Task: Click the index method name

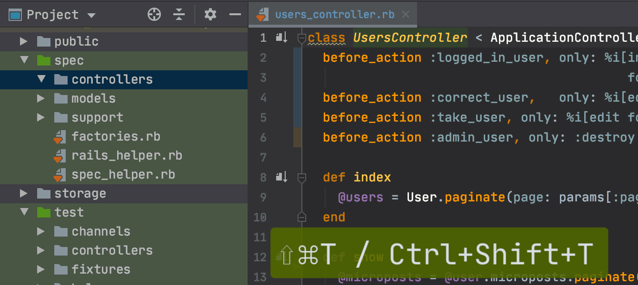Action: point(372,177)
